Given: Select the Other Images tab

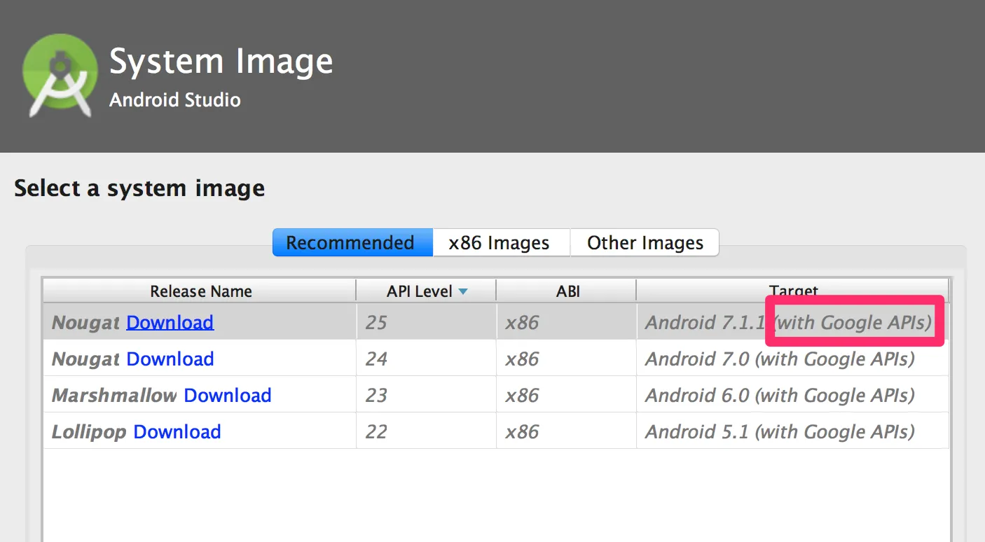Looking at the screenshot, I should point(645,242).
